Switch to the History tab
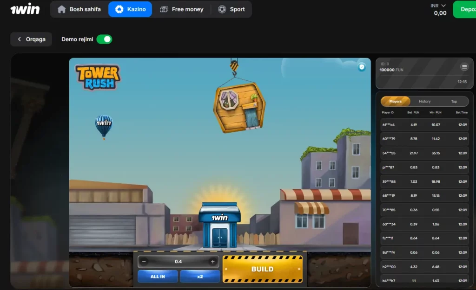This screenshot has height=290, width=476. (424, 101)
